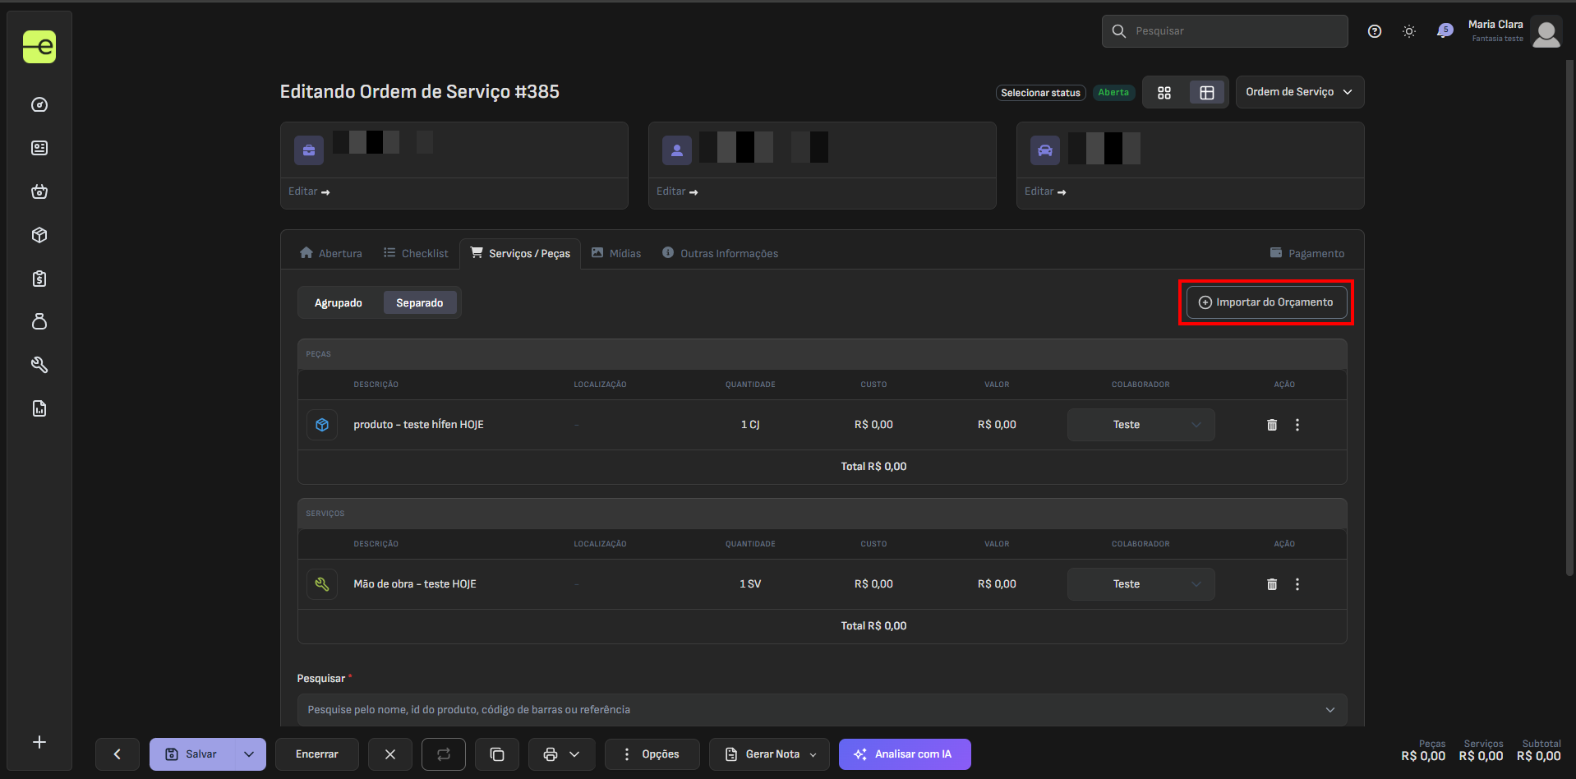Open more actions for produto - teste hífen row

(1297, 425)
